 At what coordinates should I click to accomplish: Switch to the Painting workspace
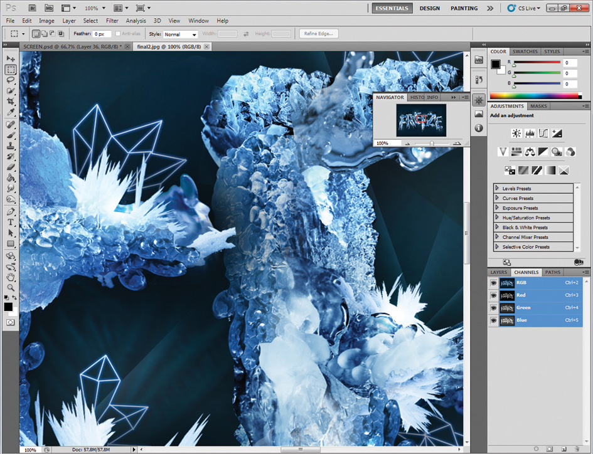[x=464, y=9]
